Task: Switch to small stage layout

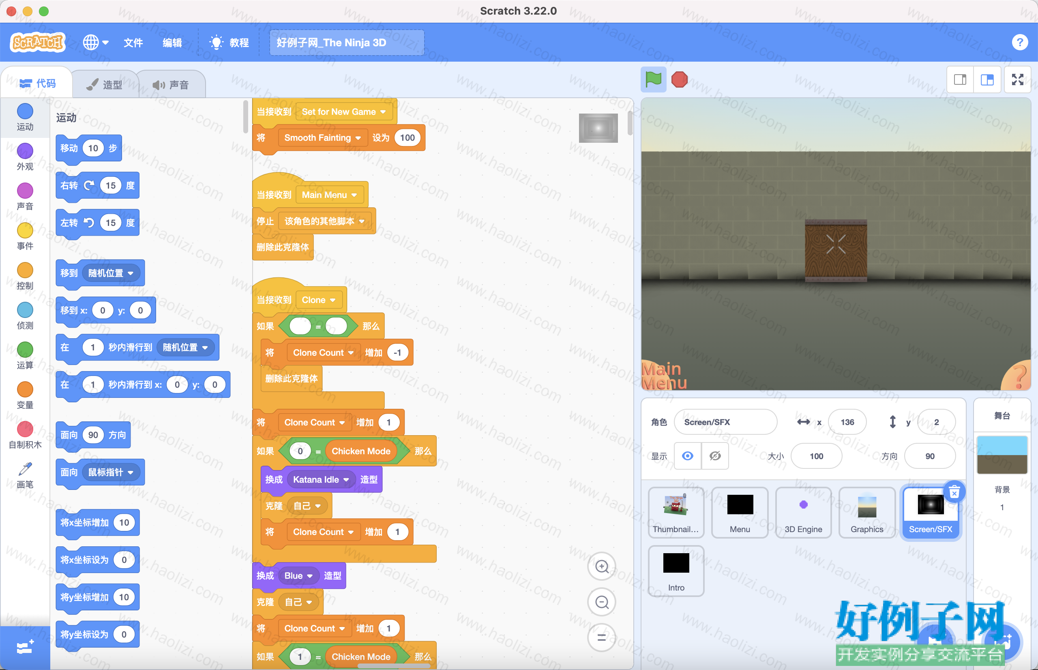Action: (960, 79)
